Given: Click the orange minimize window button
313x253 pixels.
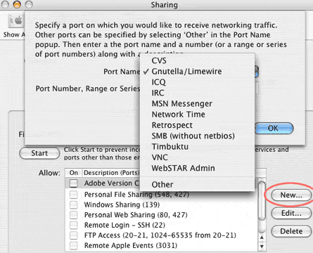Looking at the screenshot, I should tap(17, 4).
